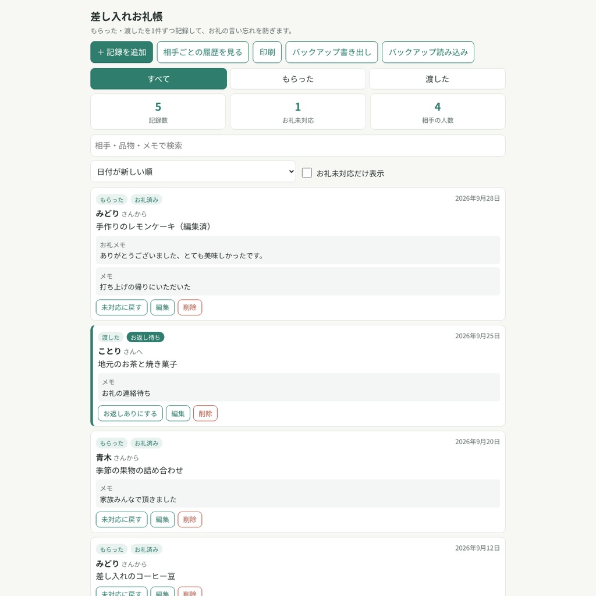The height and width of the screenshot is (596, 596).
Task: Click the 差し入れお礼帳 heading
Action: tap(126, 17)
